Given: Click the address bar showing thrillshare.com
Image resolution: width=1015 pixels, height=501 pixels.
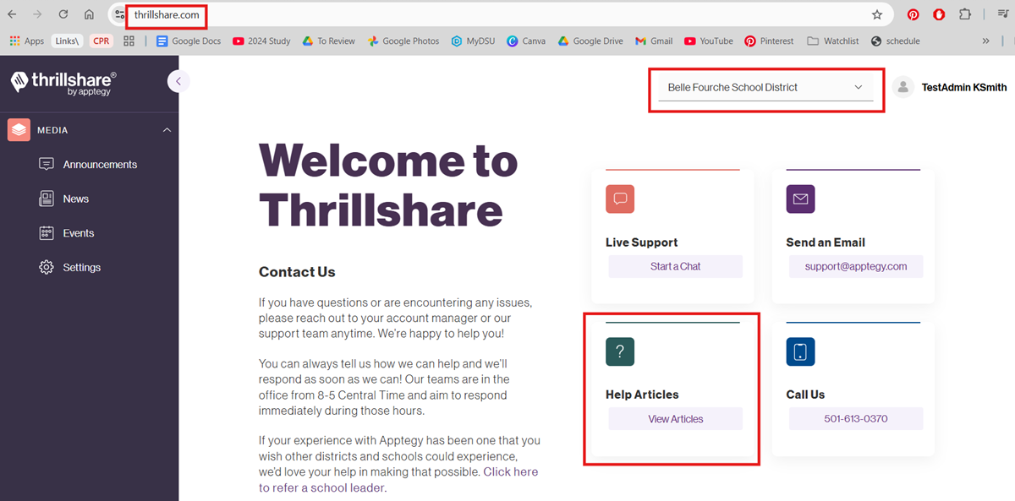Looking at the screenshot, I should click(x=499, y=14).
